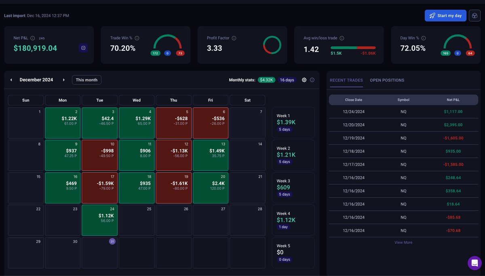Select December 5 day showing -$628
This screenshot has height=276, width=485.
173,123
